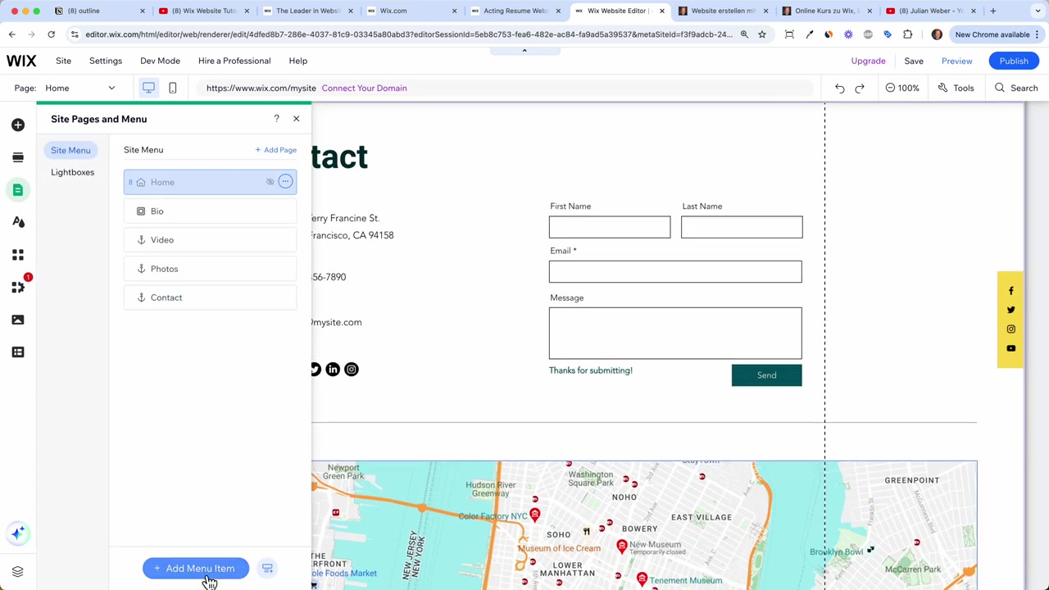The image size is (1049, 590).
Task: Click the Twitter icon in yellow social bar
Action: pos(1010,310)
